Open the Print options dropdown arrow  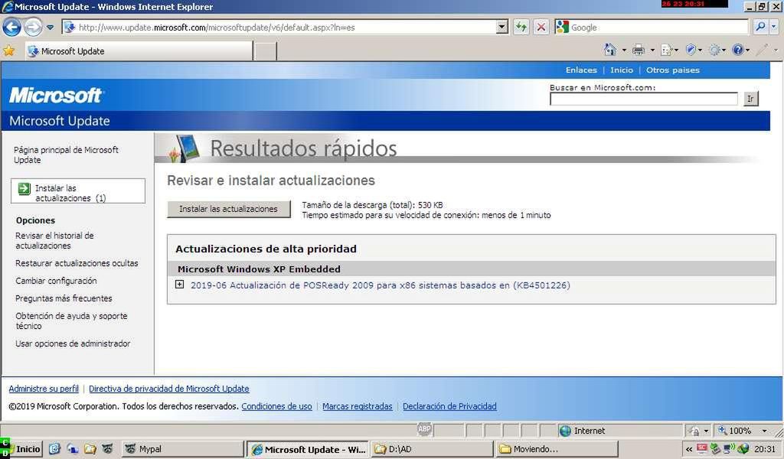652,50
